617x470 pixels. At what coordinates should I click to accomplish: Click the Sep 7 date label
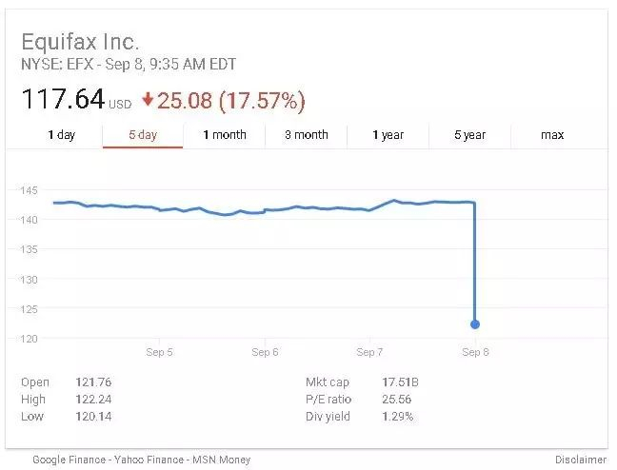click(x=369, y=352)
